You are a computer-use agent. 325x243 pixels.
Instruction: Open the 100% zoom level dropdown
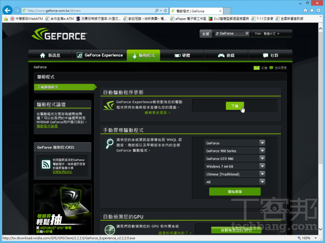tap(316, 238)
